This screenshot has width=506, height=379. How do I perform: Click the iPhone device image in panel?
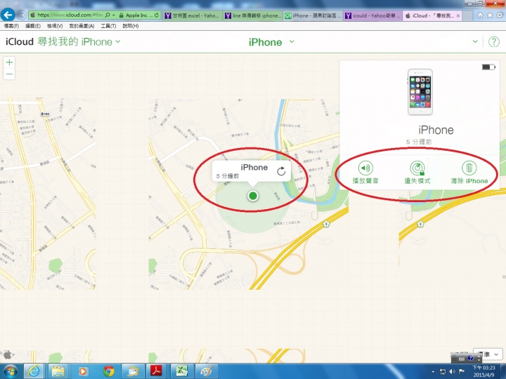420,92
